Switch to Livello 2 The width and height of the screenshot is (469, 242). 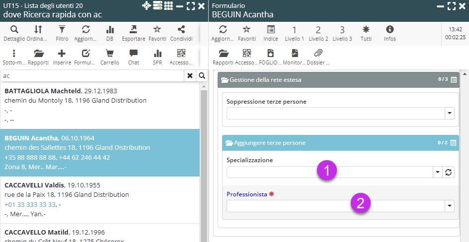pos(318,33)
